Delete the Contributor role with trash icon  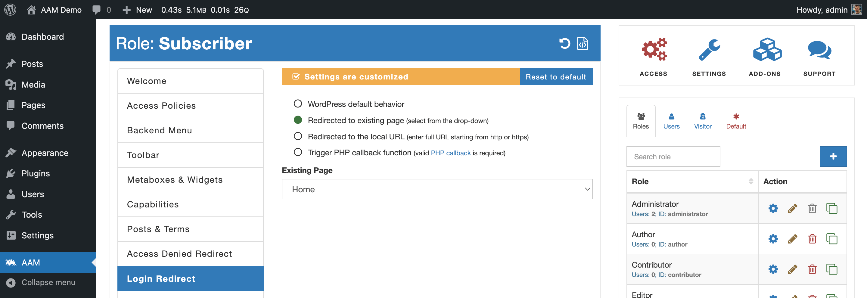tap(812, 269)
